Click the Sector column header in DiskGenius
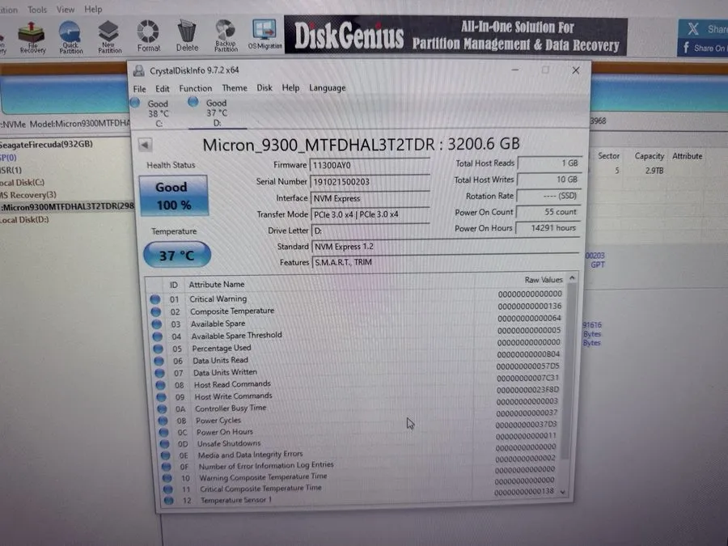The image size is (728, 546). [x=608, y=156]
